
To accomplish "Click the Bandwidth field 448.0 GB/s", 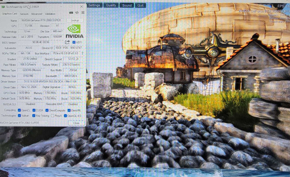I will pyautogui.click(x=71, y=76).
